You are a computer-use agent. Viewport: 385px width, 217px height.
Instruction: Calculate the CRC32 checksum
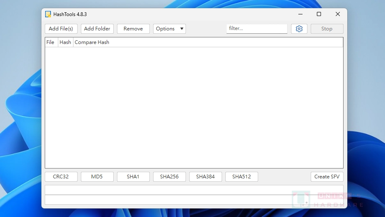tap(61, 177)
